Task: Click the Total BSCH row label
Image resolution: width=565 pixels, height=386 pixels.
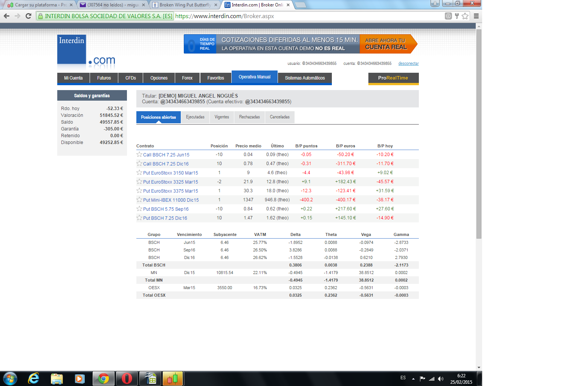Action: click(154, 265)
